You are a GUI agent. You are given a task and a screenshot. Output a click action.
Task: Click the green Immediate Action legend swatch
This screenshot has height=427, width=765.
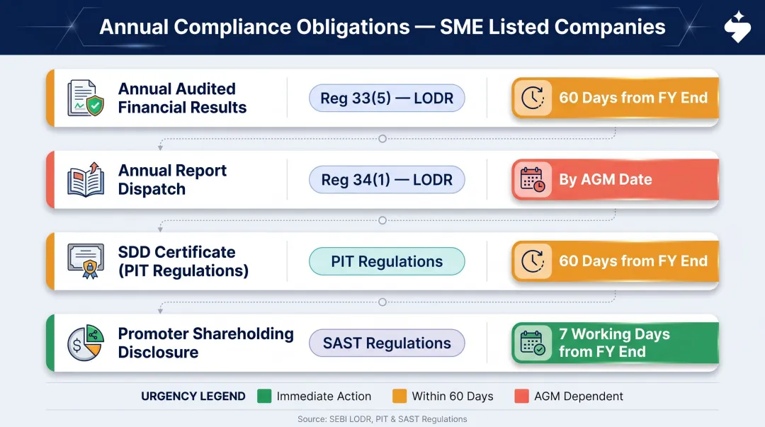(x=264, y=396)
